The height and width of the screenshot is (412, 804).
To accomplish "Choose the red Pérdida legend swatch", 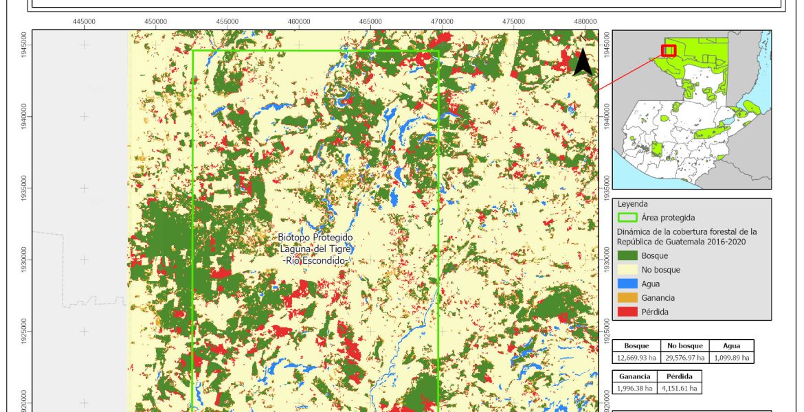I will click(x=627, y=312).
